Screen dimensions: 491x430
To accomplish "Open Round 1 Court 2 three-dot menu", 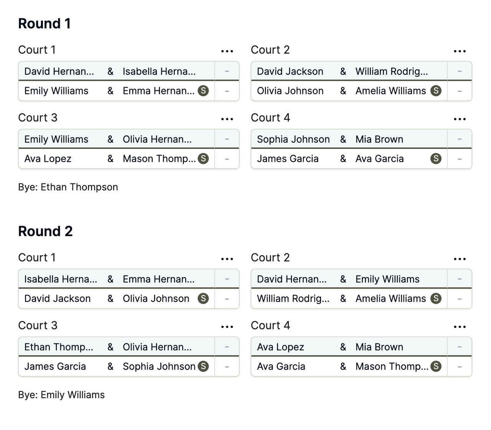I will (460, 51).
